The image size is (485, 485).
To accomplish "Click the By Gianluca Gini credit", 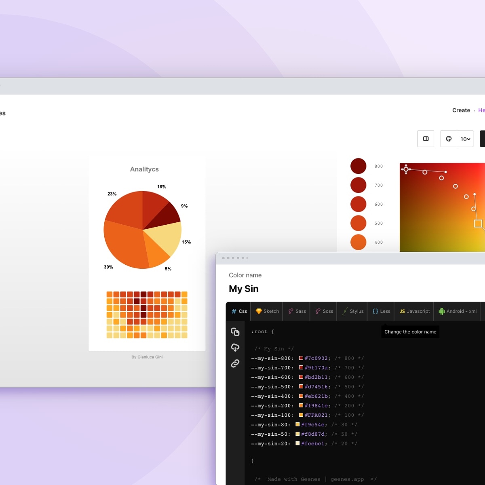I will (147, 357).
